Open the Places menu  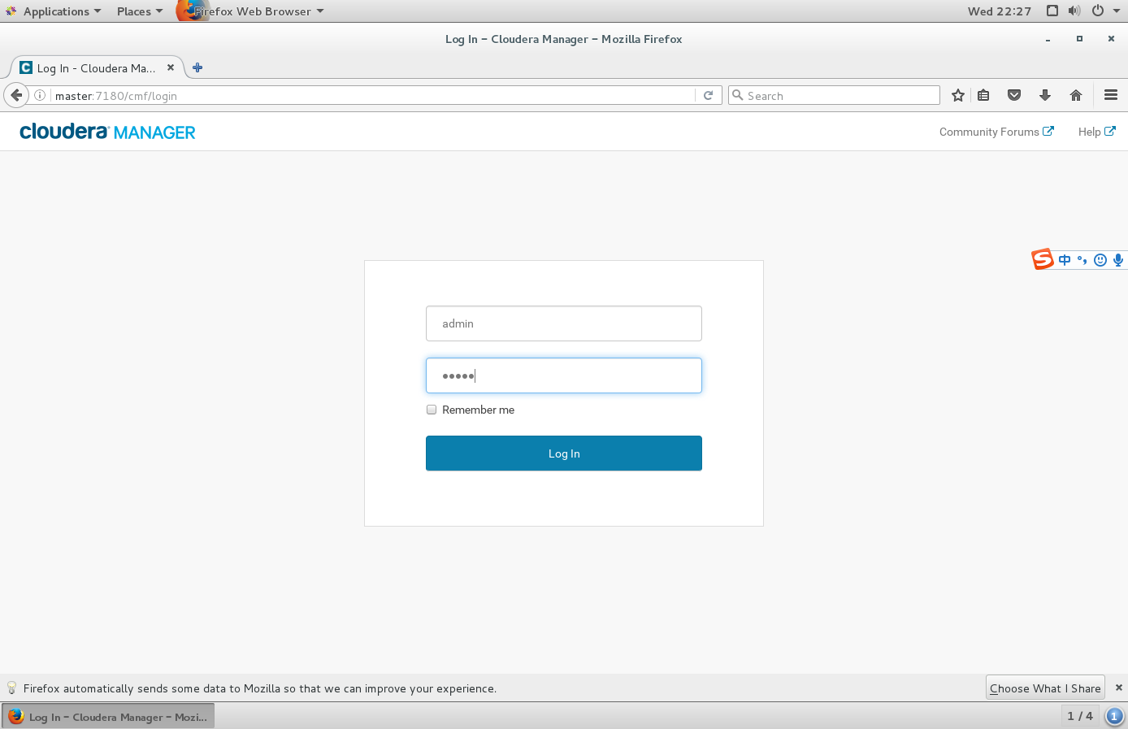[x=139, y=11]
